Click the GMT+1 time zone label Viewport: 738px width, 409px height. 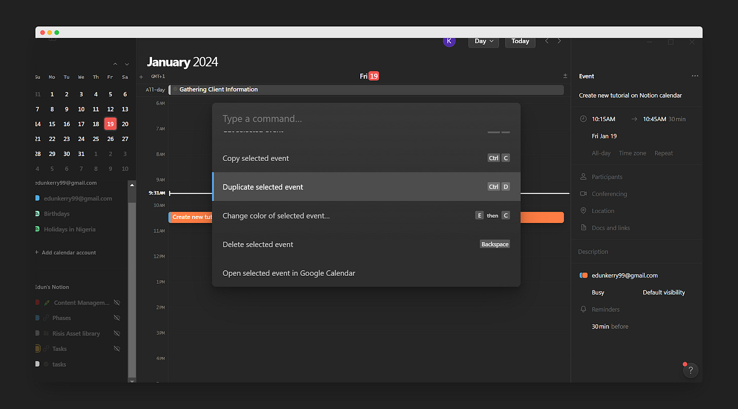158,77
